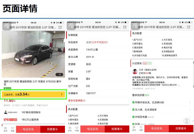Tap green tag next to 认证报告
Viewport: 194px width, 134px height.
point(150,63)
